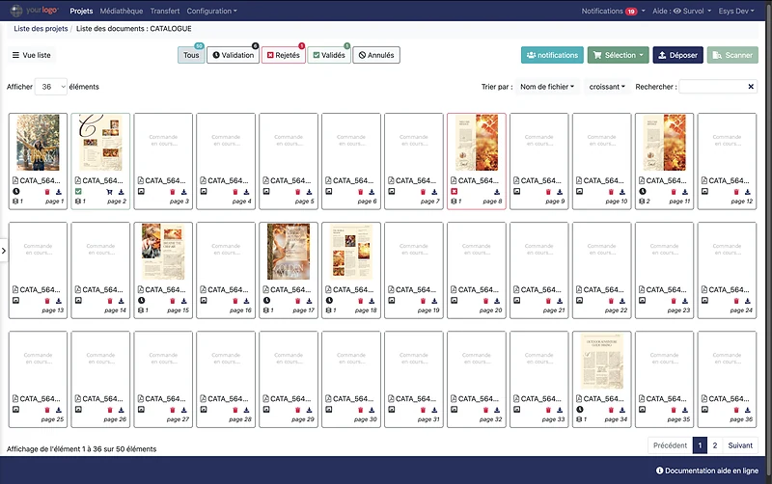The width and height of the screenshot is (772, 484).
Task: Click the clock status icon on page 11
Action: (642, 191)
